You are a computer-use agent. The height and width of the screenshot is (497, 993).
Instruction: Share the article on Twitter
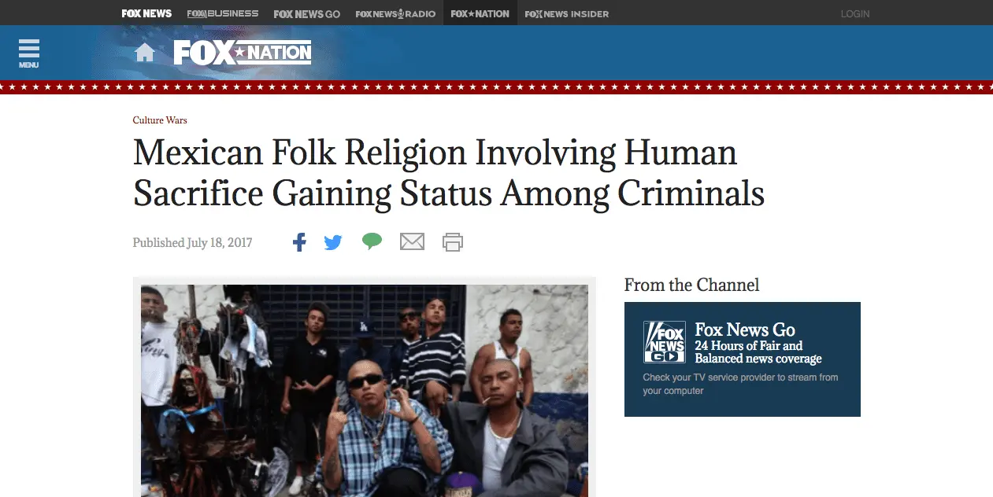(333, 242)
